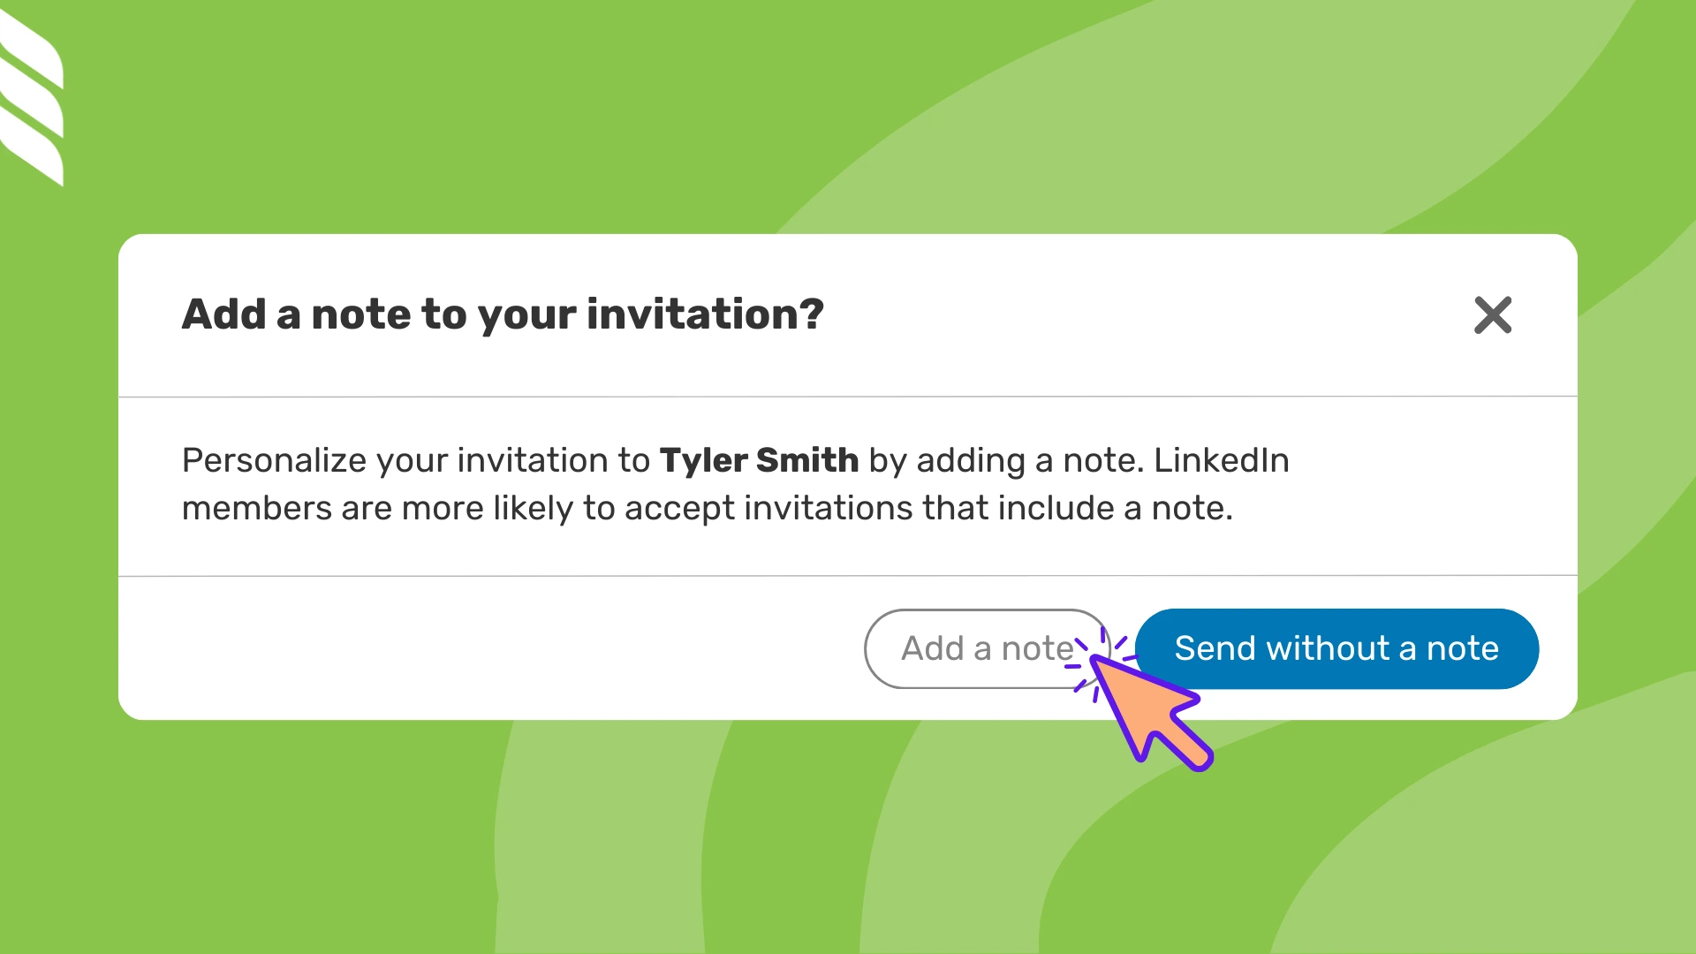Screen dimensions: 1696x954
Task: Click the light green swirl below dialog
Action: pyautogui.click(x=618, y=839)
